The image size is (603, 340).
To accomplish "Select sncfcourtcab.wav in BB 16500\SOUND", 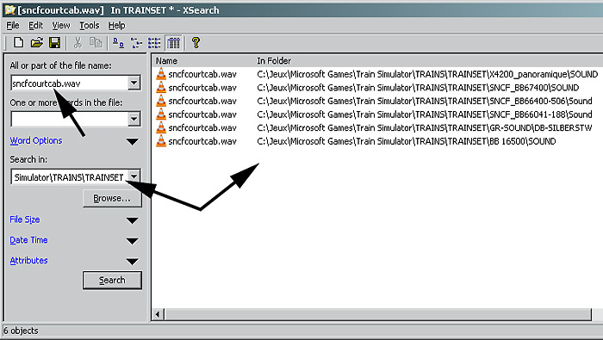I will [x=202, y=141].
